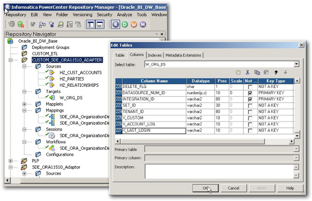Open the Analyze menu
This screenshot has width=312, height=201.
click(x=124, y=15)
